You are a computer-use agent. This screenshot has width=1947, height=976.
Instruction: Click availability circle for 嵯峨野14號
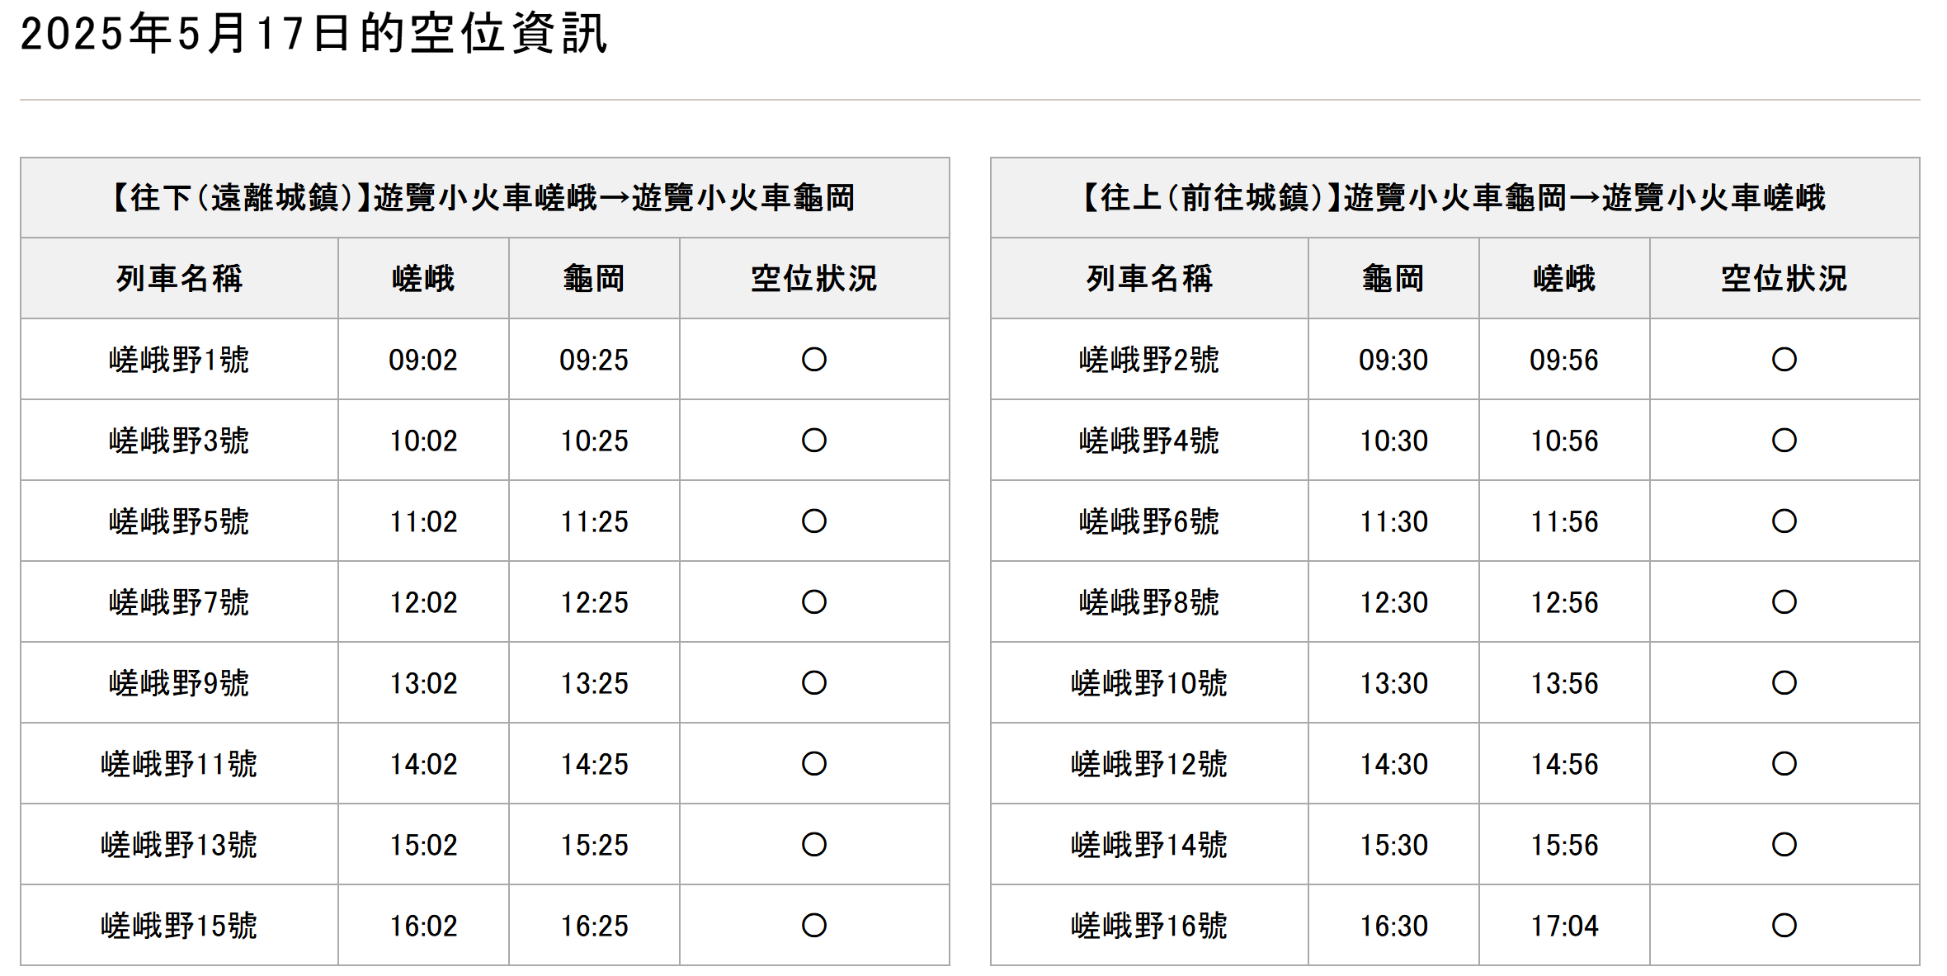tap(1784, 845)
